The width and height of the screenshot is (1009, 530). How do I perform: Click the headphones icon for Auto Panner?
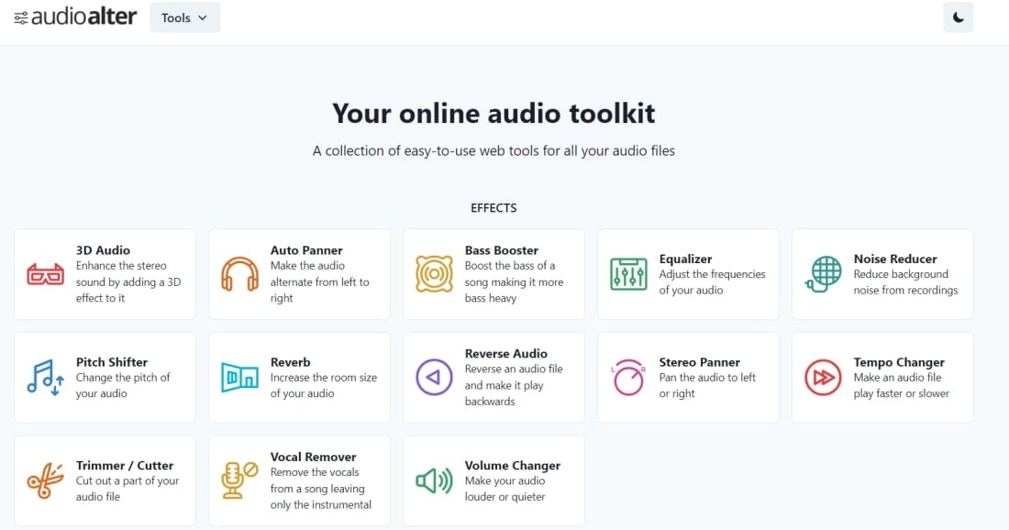[x=240, y=274]
